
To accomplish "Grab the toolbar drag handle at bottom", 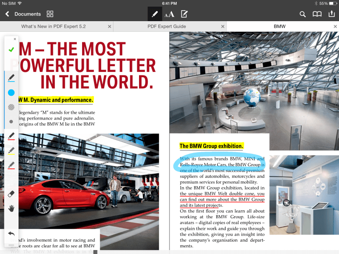I will pyautogui.click(x=11, y=245).
